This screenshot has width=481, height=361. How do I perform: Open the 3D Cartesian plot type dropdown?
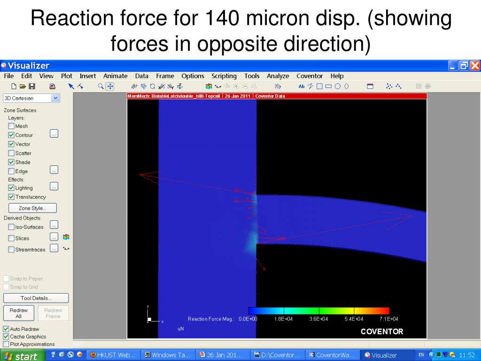pyautogui.click(x=55, y=98)
